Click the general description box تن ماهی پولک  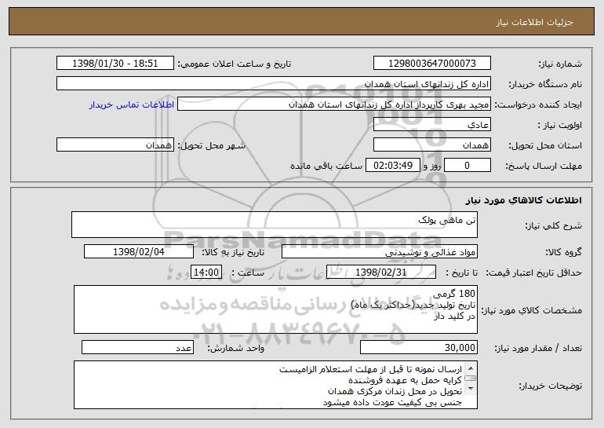coord(275,225)
